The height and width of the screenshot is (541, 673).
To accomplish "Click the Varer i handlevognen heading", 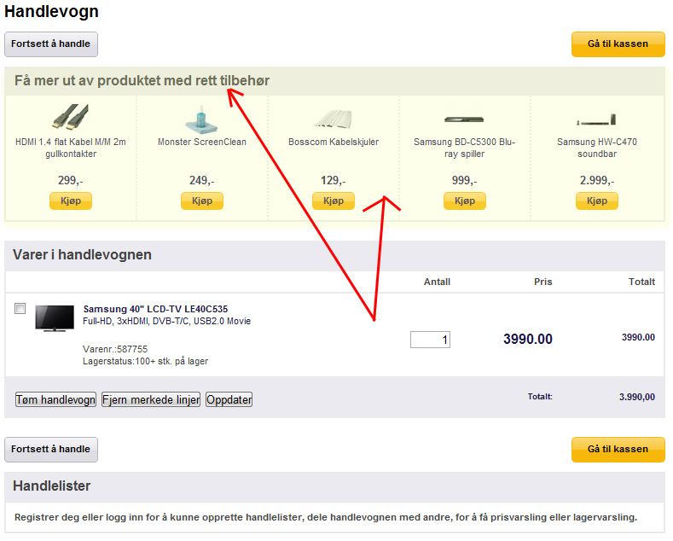I will coord(82,254).
